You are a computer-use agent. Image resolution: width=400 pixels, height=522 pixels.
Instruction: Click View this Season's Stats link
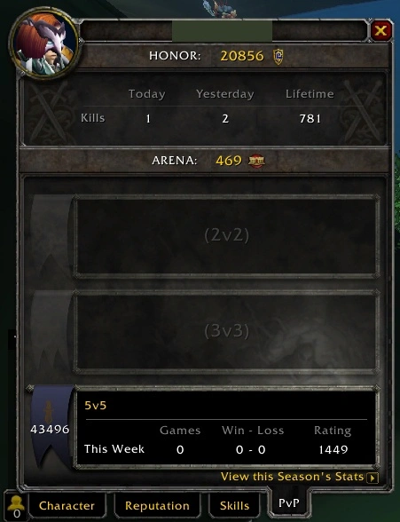tap(293, 477)
